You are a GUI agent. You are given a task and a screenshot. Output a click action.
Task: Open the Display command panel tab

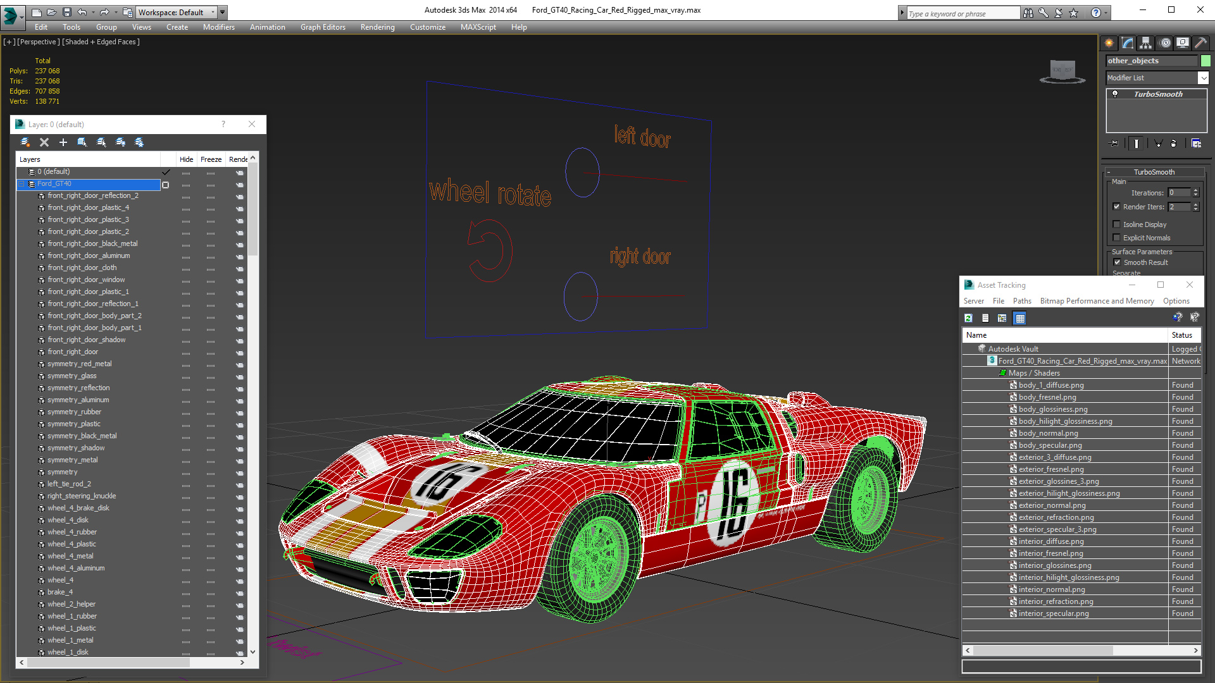tap(1183, 43)
